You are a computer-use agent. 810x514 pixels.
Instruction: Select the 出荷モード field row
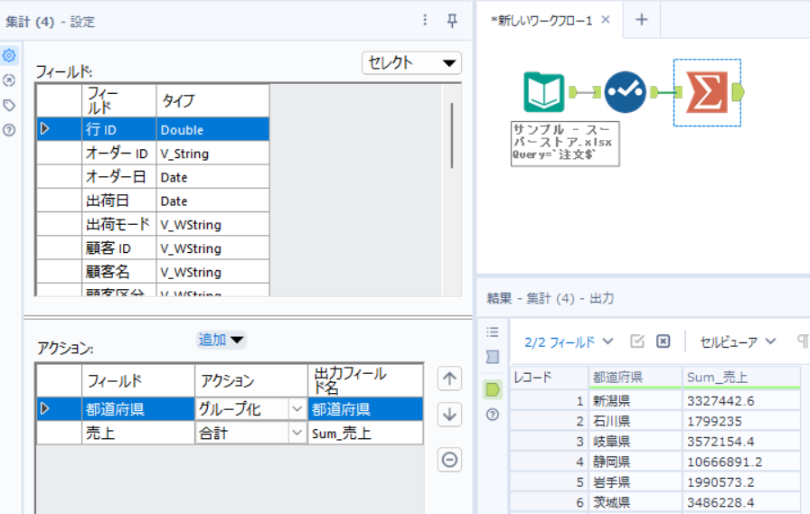pos(153,225)
